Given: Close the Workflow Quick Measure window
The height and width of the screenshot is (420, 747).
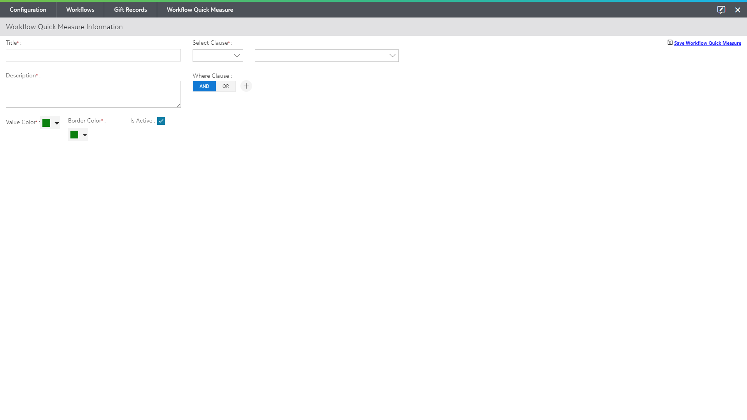Looking at the screenshot, I should 738,10.
